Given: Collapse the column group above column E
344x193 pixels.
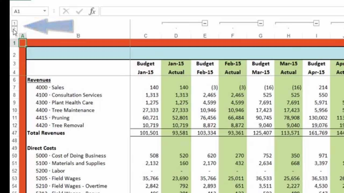Looking at the screenshot, I should click(x=205, y=23).
